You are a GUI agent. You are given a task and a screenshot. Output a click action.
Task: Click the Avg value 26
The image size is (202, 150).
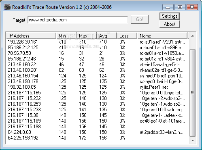pos(102,59)
